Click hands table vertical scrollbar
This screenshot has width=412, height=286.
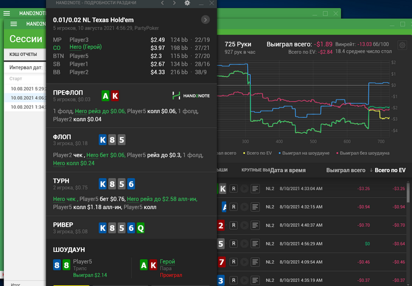408,193
